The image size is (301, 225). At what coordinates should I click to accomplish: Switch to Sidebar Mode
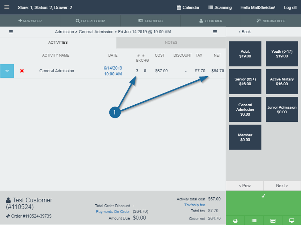tap(271, 21)
